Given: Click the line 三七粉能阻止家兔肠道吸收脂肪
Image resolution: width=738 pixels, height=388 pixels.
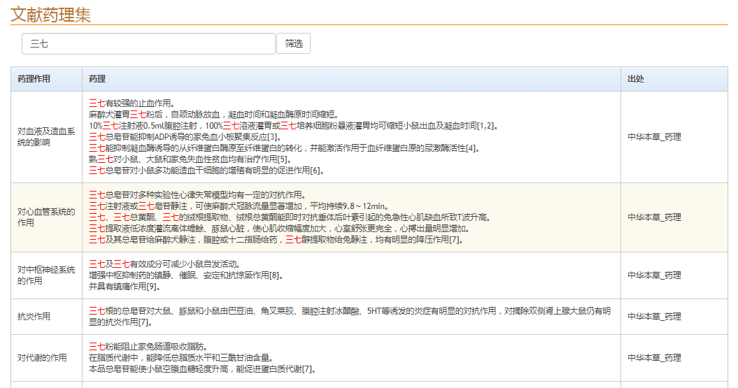Looking at the screenshot, I should click(148, 347).
